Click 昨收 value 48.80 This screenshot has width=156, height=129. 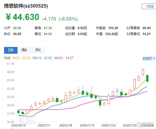click(17, 34)
